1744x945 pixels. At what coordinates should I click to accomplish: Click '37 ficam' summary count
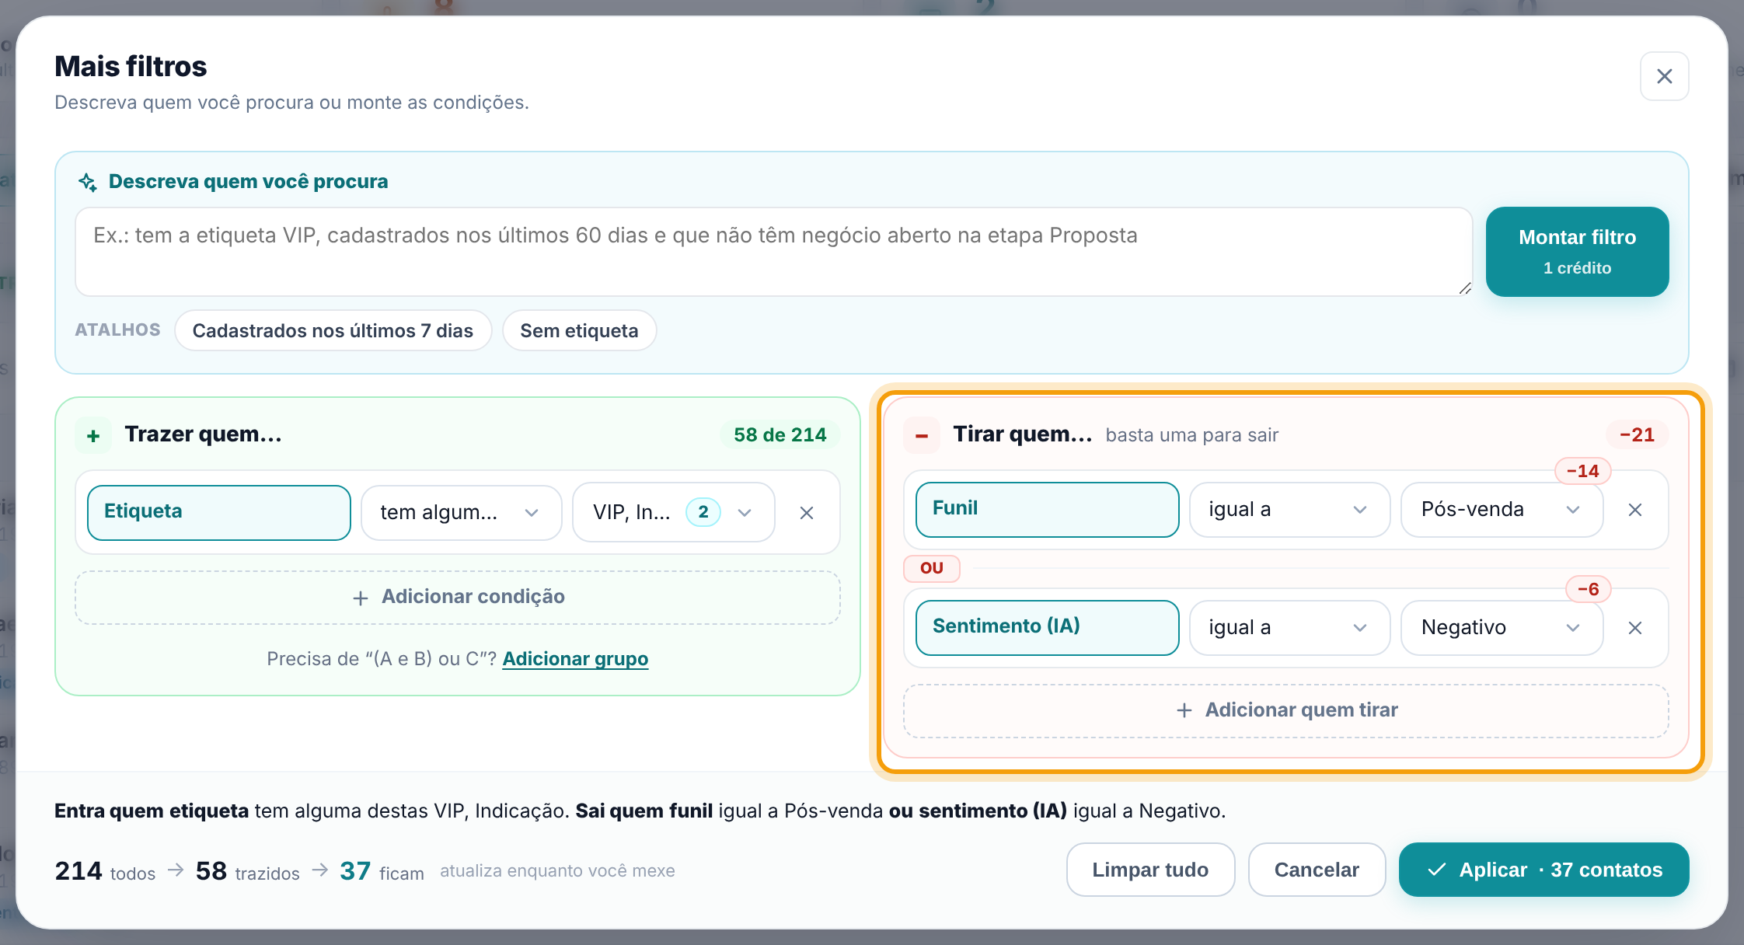[382, 871]
